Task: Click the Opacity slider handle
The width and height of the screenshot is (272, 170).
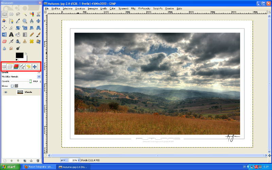Action: click(x=30, y=81)
